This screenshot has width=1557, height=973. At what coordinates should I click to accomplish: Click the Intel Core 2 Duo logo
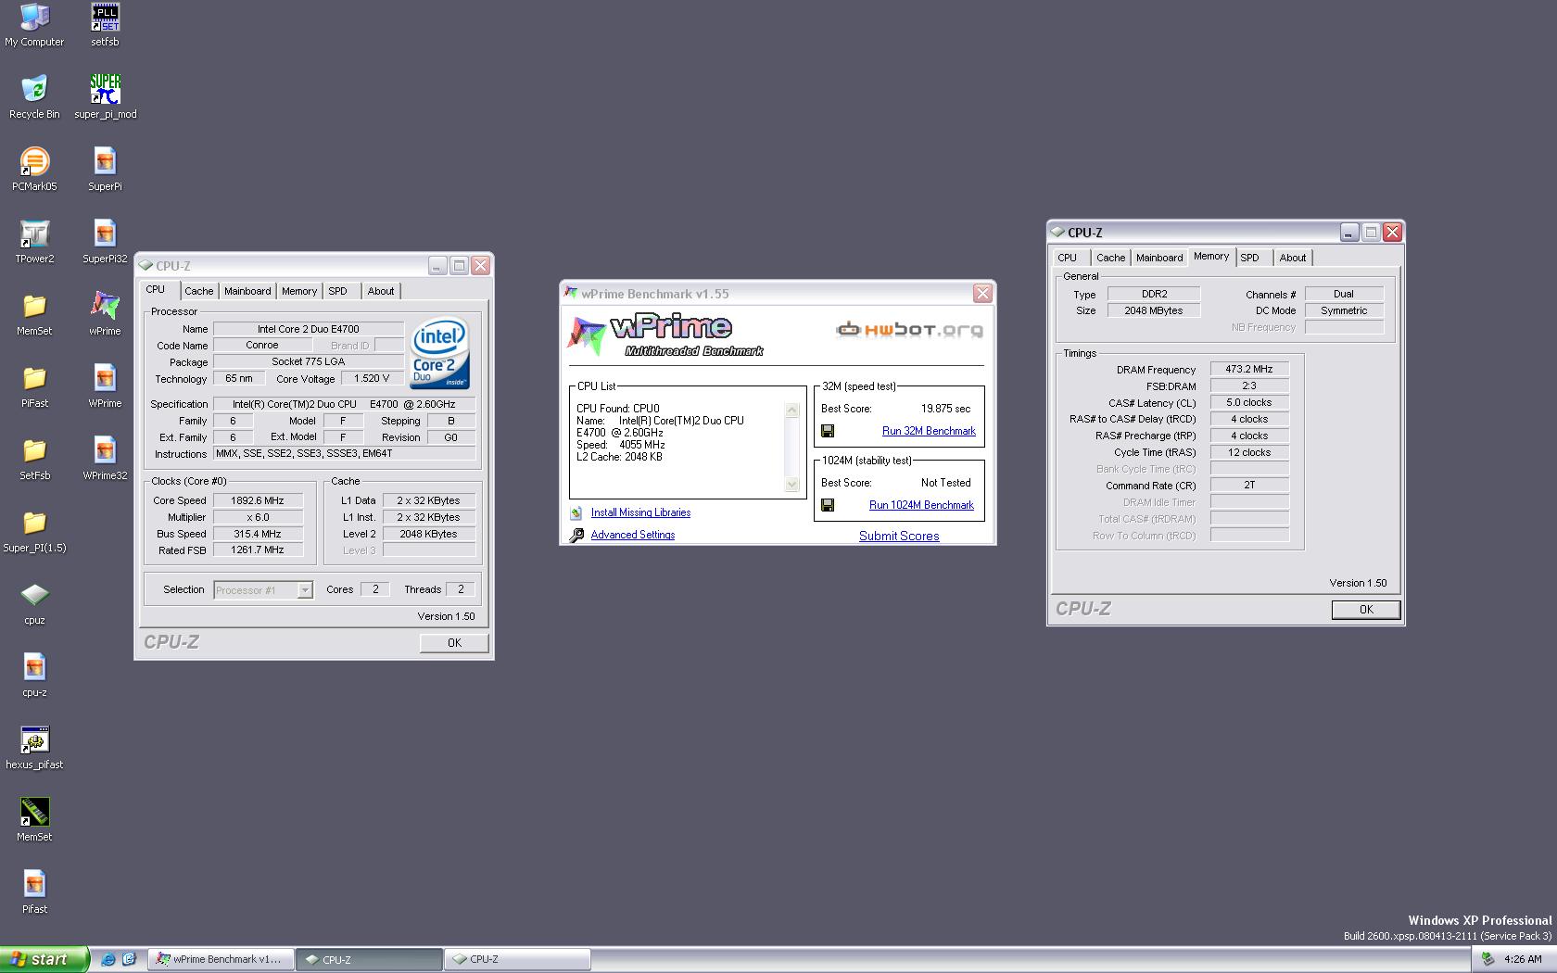[440, 353]
